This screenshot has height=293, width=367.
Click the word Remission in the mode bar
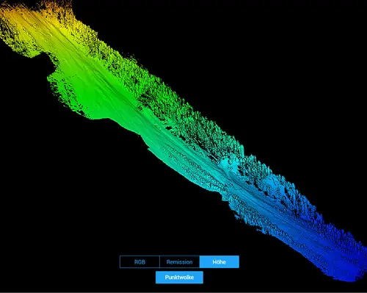pos(179,262)
